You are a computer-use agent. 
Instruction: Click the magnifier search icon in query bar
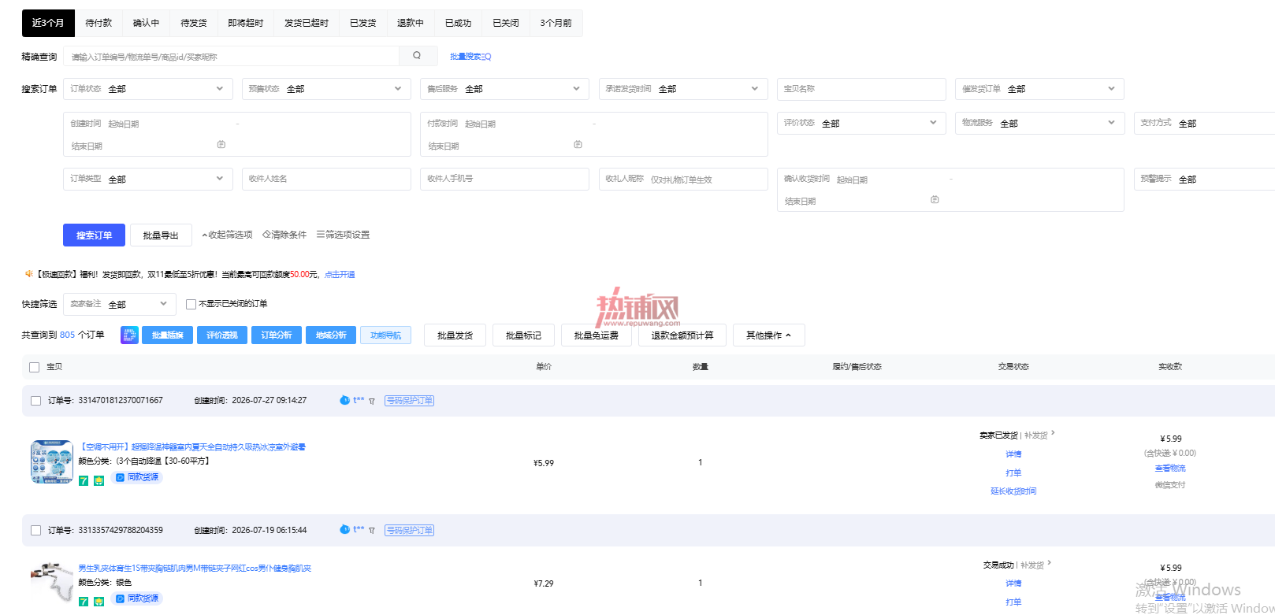(417, 56)
